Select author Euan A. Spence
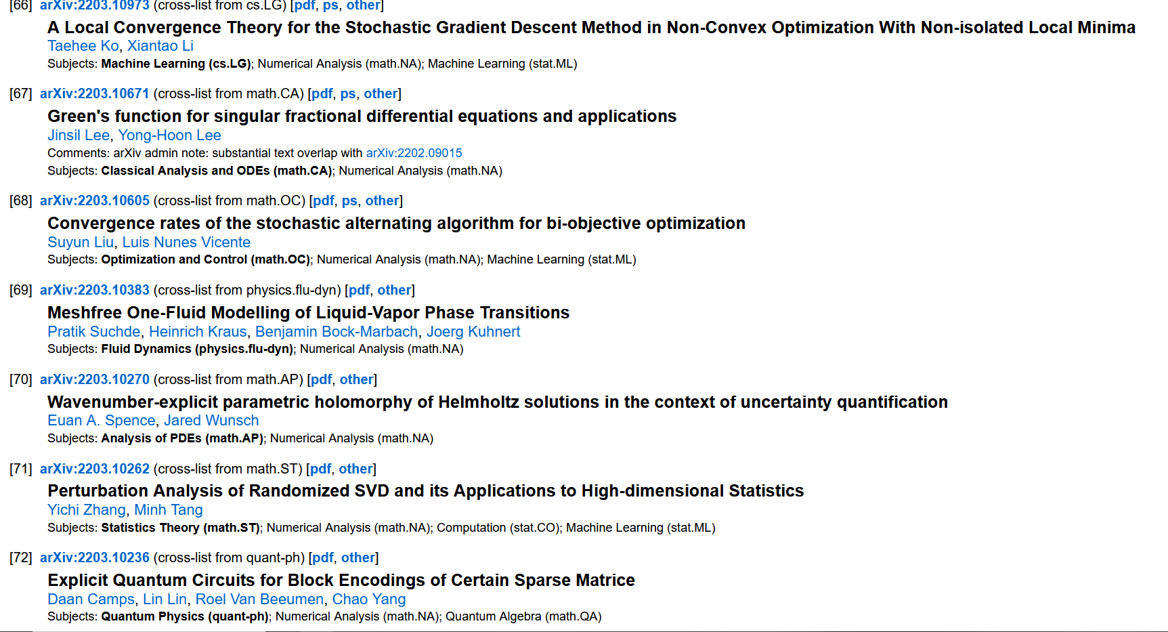 (102, 420)
